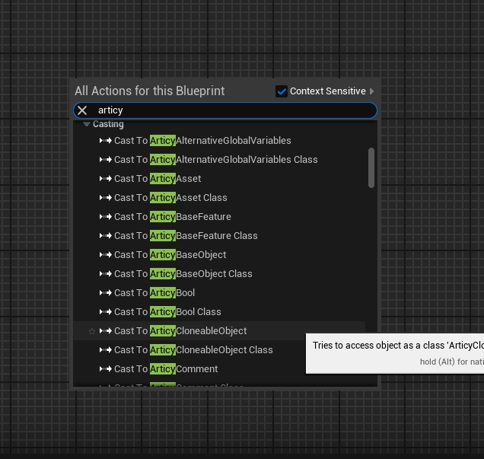
Task: Focus the search box containing articy
Action: pyautogui.click(x=228, y=110)
